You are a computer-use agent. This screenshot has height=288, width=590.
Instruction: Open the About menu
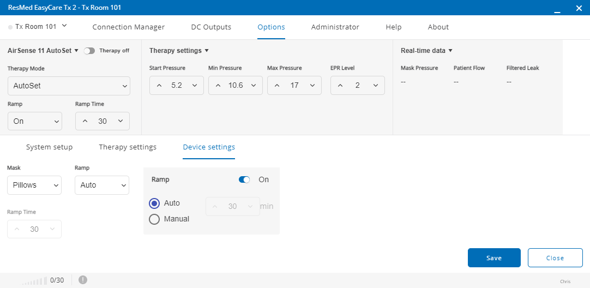coord(438,27)
